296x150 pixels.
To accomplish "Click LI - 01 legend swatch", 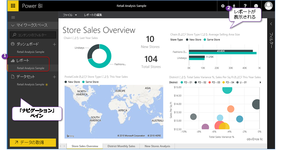I will tap(238, 82).
